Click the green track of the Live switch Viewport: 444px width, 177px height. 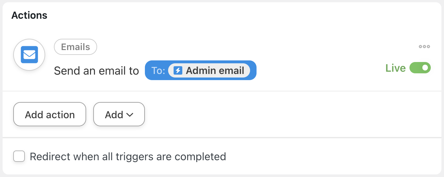point(416,68)
